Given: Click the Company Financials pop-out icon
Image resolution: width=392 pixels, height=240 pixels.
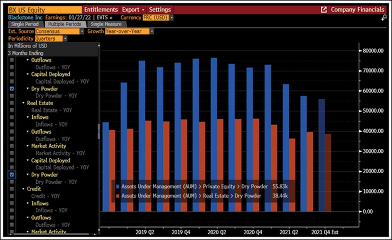Looking at the screenshot, I should point(324,10).
